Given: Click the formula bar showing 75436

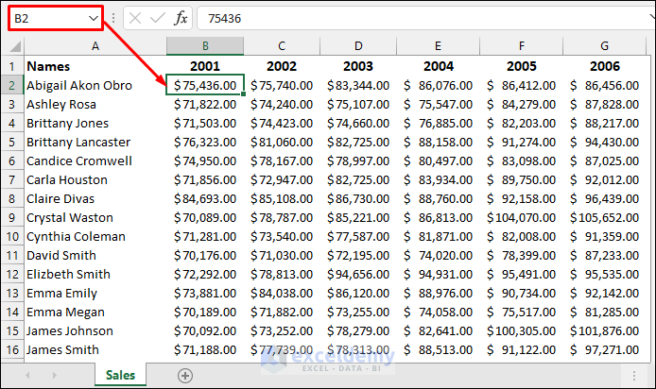Looking at the screenshot, I should 424,18.
